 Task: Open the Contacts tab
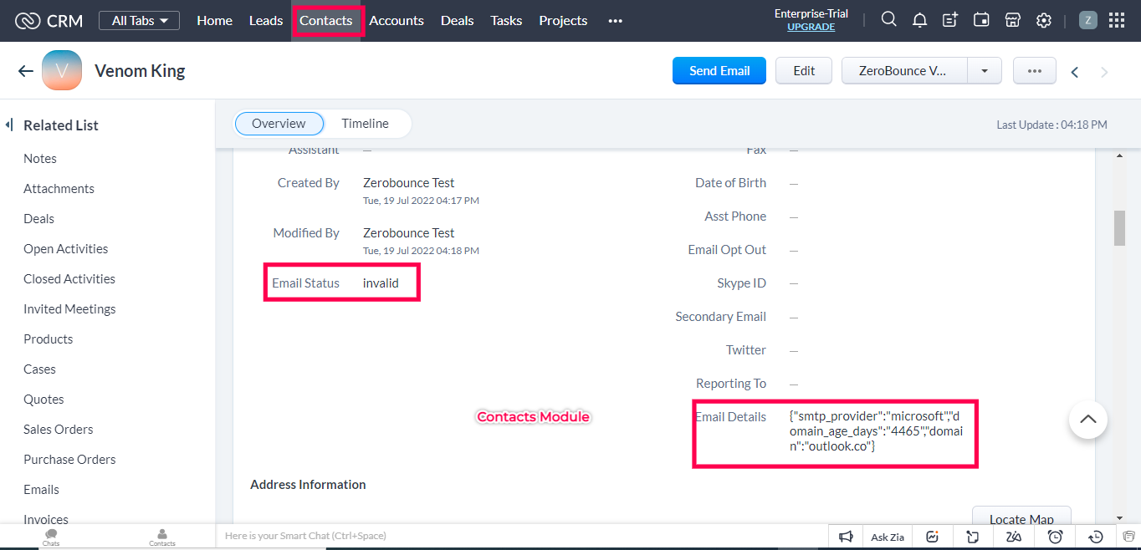click(326, 20)
